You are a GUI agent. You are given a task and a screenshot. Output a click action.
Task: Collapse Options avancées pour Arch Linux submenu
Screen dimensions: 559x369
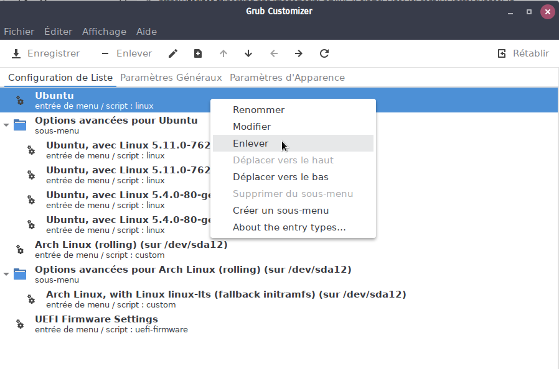[6, 274]
